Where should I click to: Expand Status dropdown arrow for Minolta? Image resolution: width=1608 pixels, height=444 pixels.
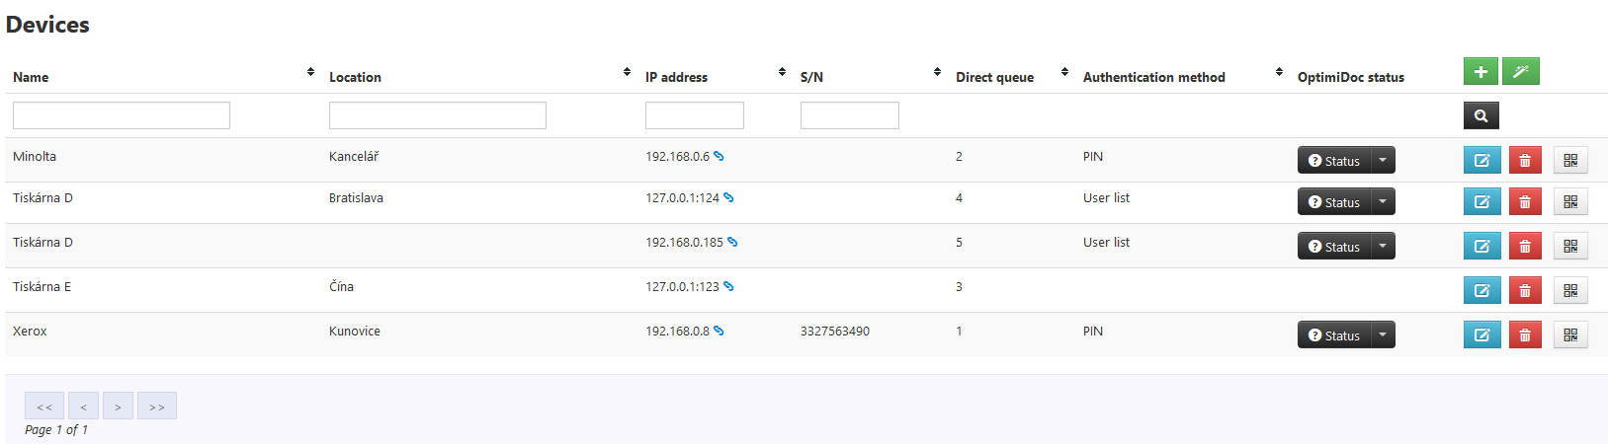(x=1383, y=161)
